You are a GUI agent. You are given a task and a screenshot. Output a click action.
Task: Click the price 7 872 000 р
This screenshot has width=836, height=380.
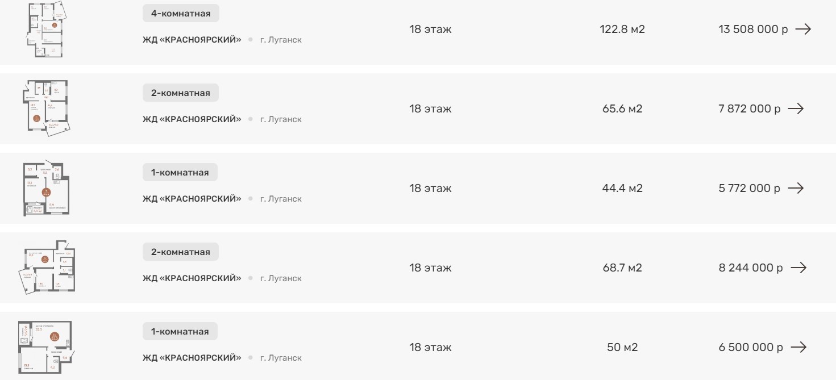[750, 108]
